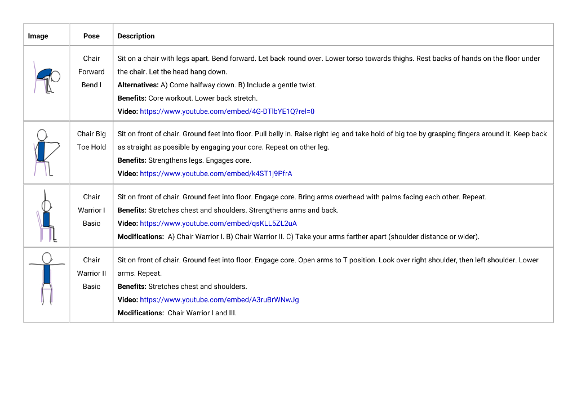The height and width of the screenshot is (407, 577).
Task: Open the Chair Big Toe Hold video link
Action: point(216,173)
